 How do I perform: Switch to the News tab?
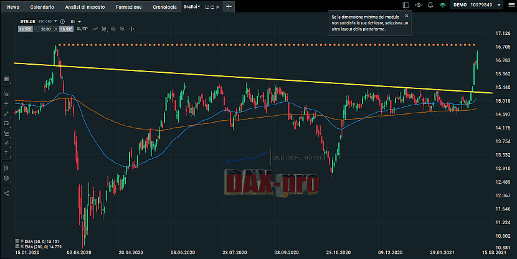13,7
